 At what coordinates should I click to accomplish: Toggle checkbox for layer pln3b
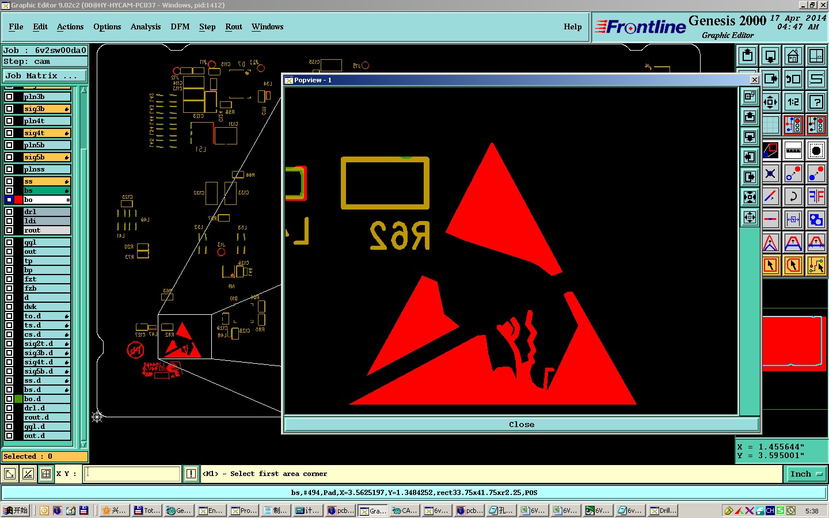pyautogui.click(x=9, y=97)
